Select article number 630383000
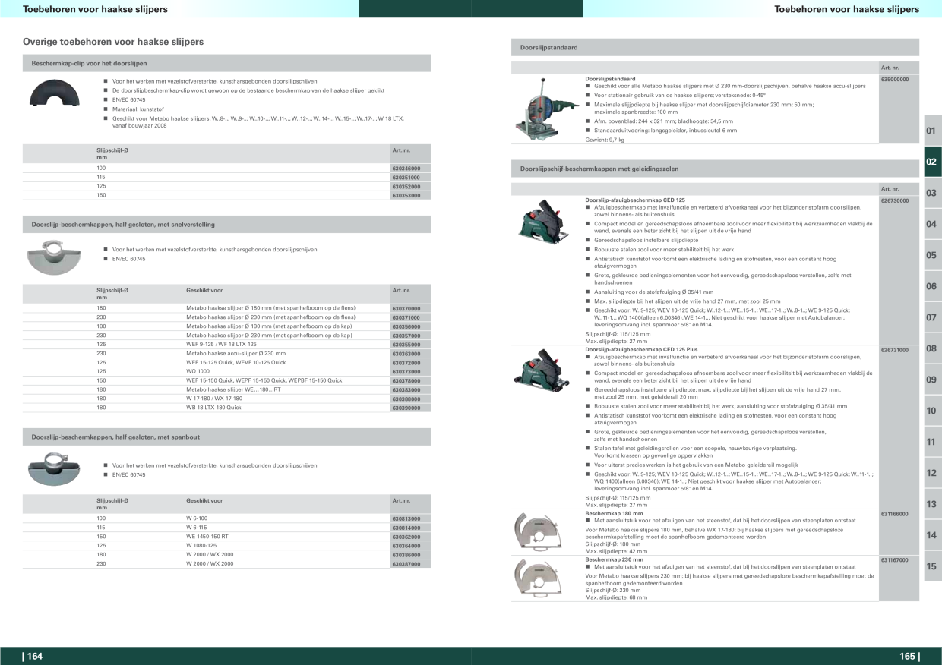This screenshot has height=665, width=942. [x=406, y=389]
